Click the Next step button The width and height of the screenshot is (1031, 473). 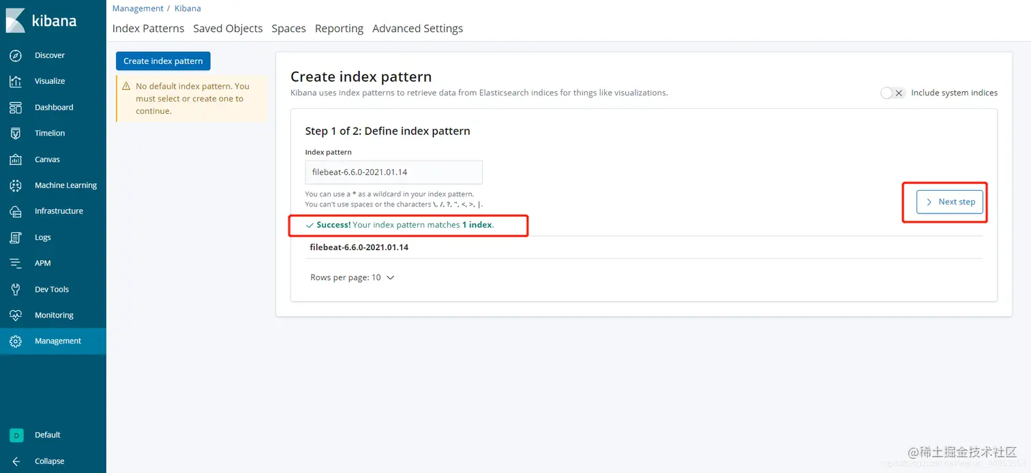949,202
